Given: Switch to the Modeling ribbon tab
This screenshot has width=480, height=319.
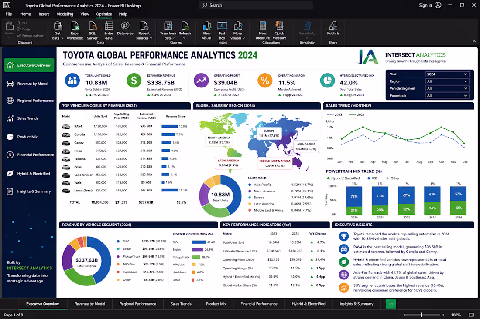Looking at the screenshot, I should click(65, 14).
